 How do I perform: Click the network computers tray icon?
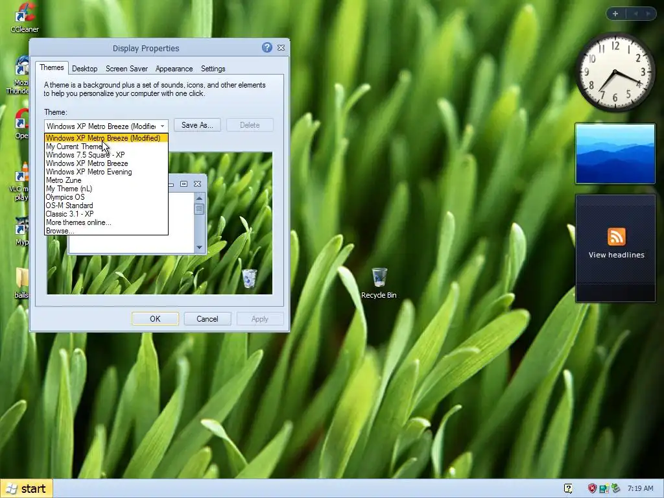pyautogui.click(x=604, y=488)
